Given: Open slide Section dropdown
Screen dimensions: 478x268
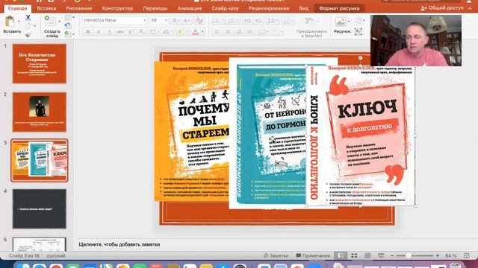Looking at the screenshot, I should (x=69, y=34).
